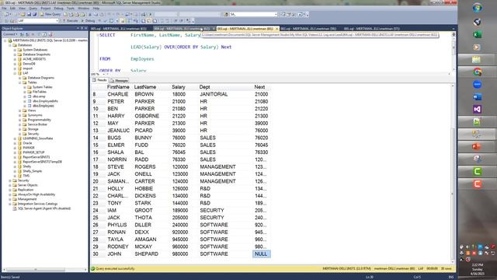
Task: Click the taskbar clock showing 2:22 PM
Action: tap(477, 269)
